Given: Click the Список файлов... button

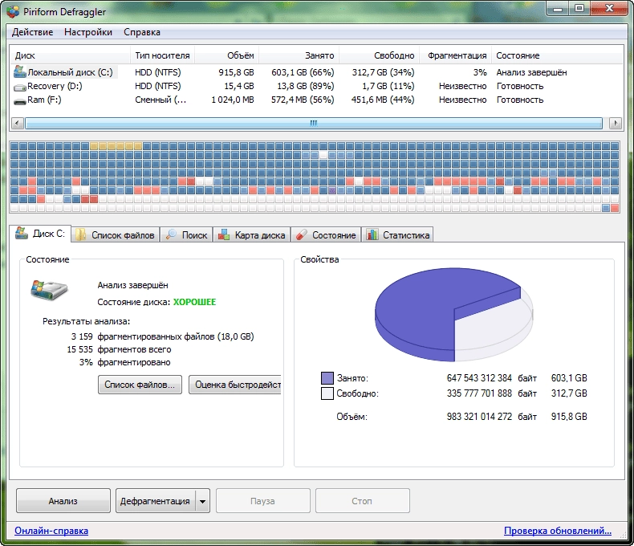Looking at the screenshot, I should pyautogui.click(x=140, y=385).
